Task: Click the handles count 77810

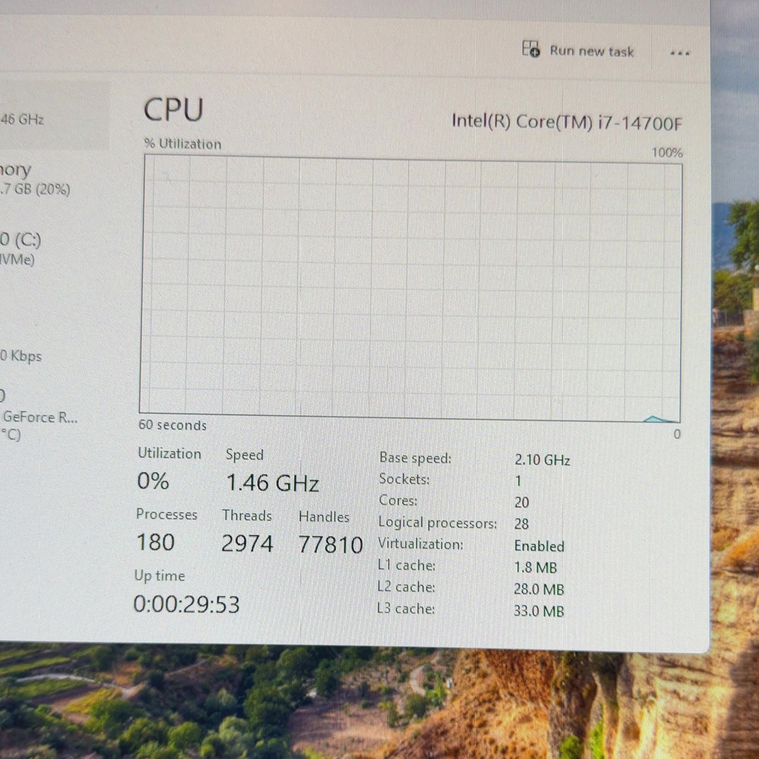Action: [x=331, y=545]
